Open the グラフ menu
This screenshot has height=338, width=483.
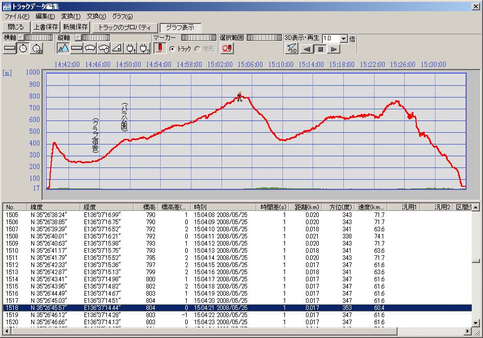122,16
